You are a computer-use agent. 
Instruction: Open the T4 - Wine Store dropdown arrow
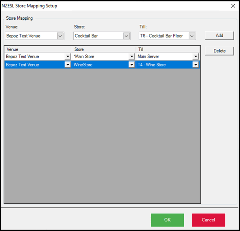click(195, 65)
